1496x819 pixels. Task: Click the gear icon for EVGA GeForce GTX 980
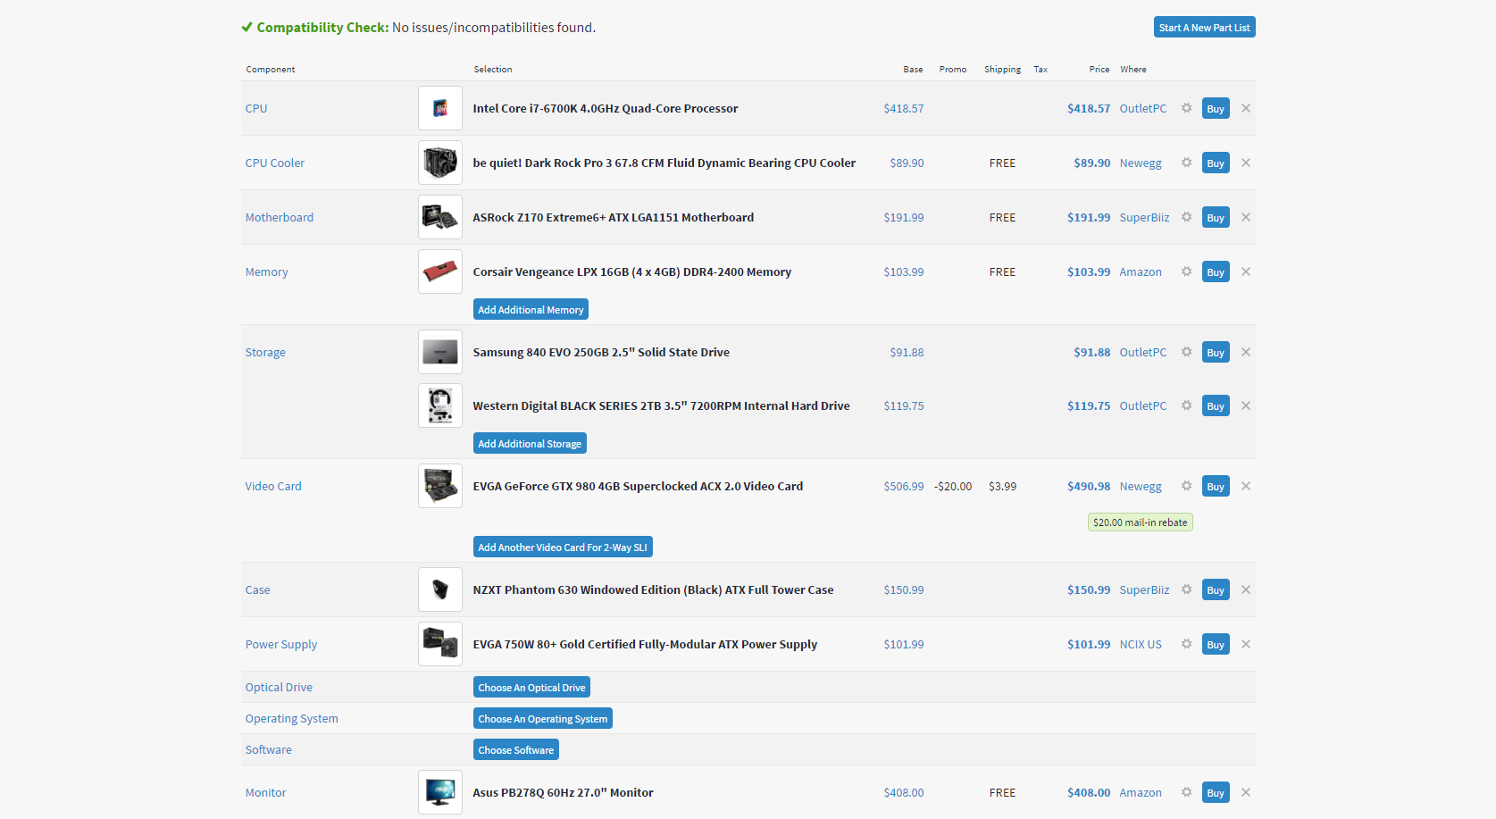(x=1186, y=486)
